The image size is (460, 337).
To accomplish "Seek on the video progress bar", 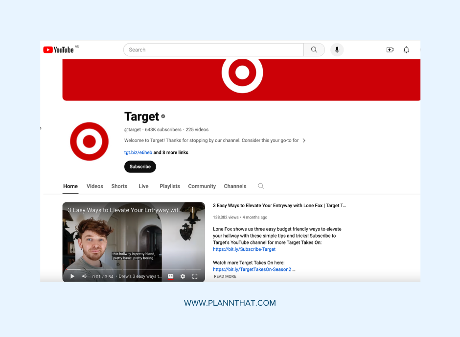I will 134,269.
